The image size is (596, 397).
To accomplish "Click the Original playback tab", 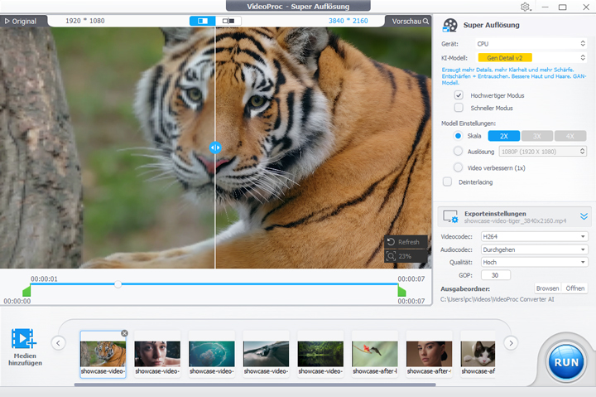I will pyautogui.click(x=21, y=21).
